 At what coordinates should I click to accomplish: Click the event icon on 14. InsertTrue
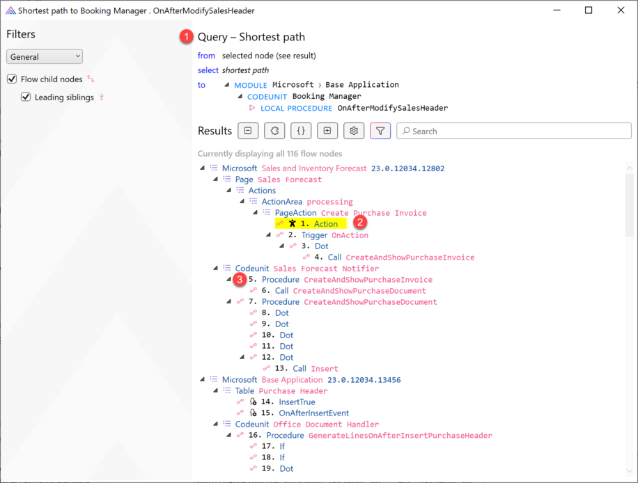(x=253, y=402)
